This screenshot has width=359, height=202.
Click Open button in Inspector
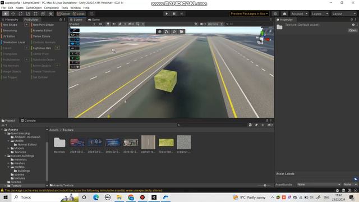click(353, 30)
